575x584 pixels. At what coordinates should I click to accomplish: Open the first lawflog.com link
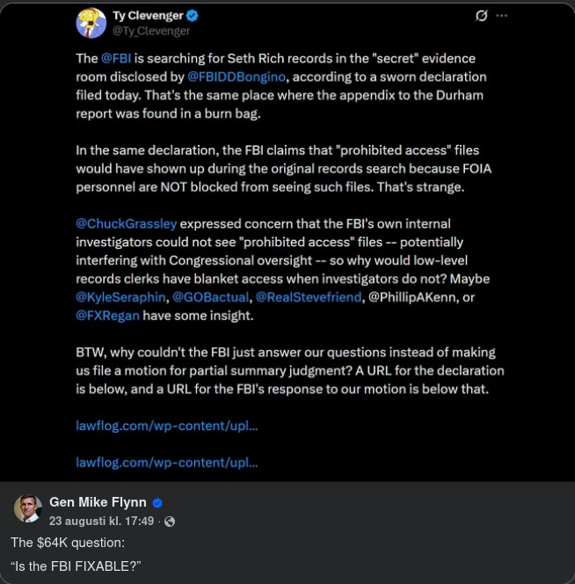click(166, 426)
